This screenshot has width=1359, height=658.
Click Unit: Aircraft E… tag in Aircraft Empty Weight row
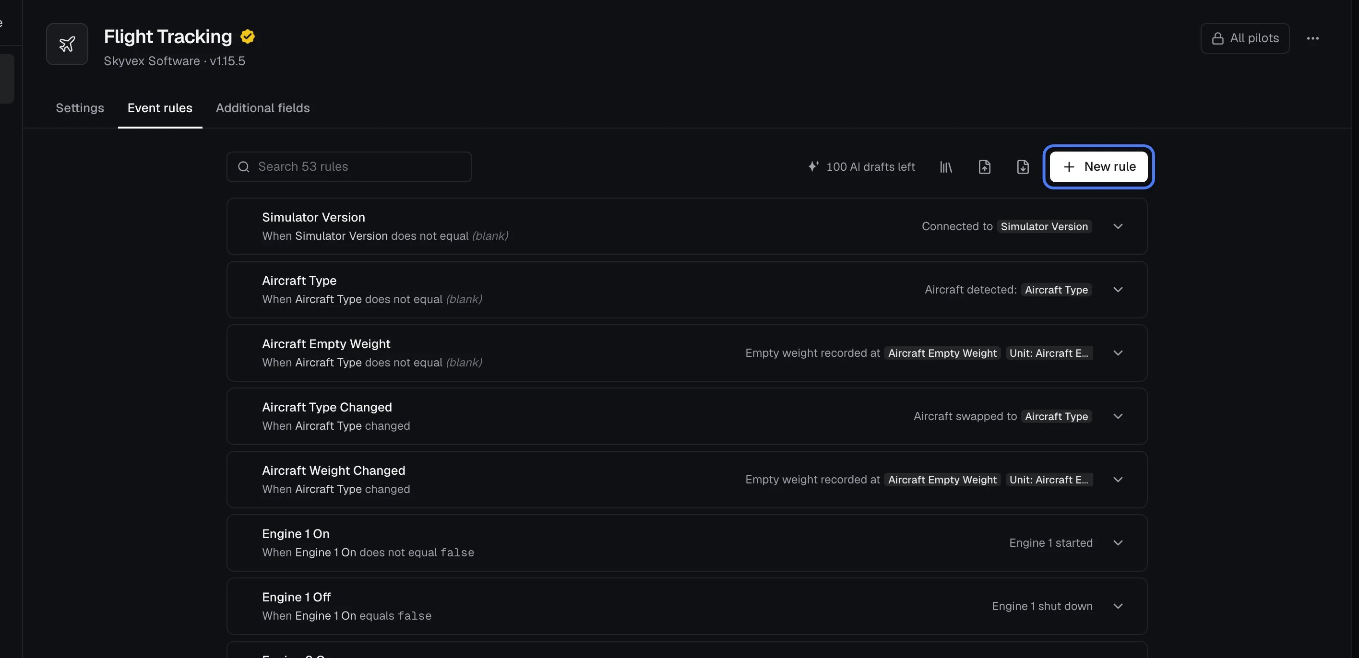pyautogui.click(x=1049, y=352)
